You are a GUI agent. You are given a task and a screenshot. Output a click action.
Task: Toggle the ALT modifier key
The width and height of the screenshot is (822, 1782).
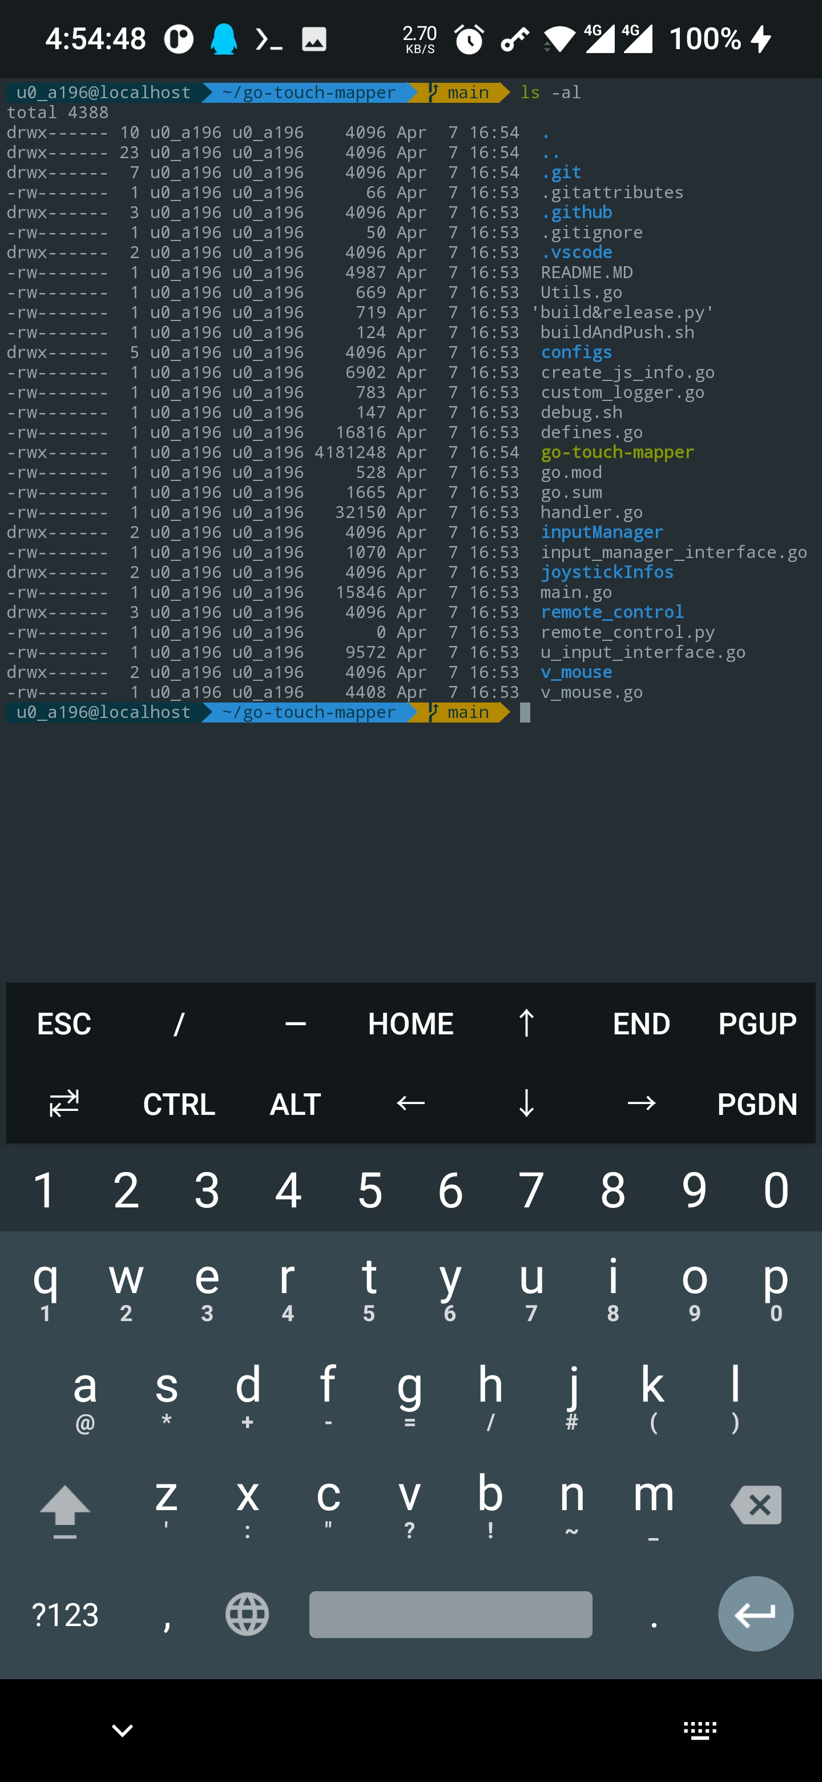tap(295, 1103)
